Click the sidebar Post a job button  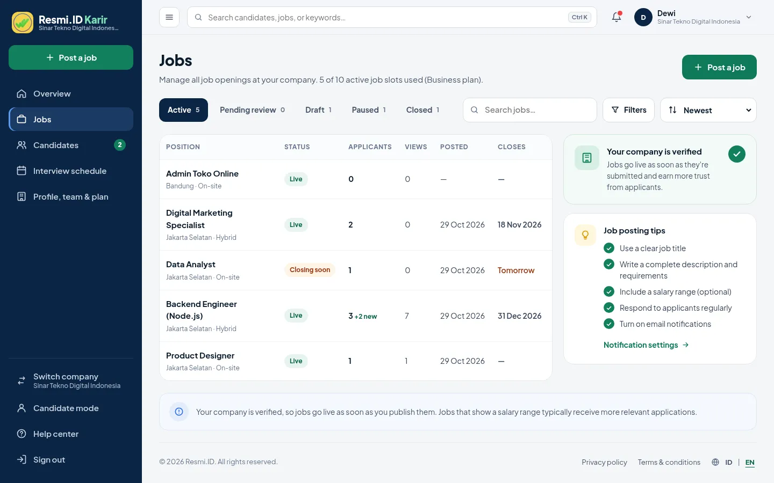(x=71, y=57)
